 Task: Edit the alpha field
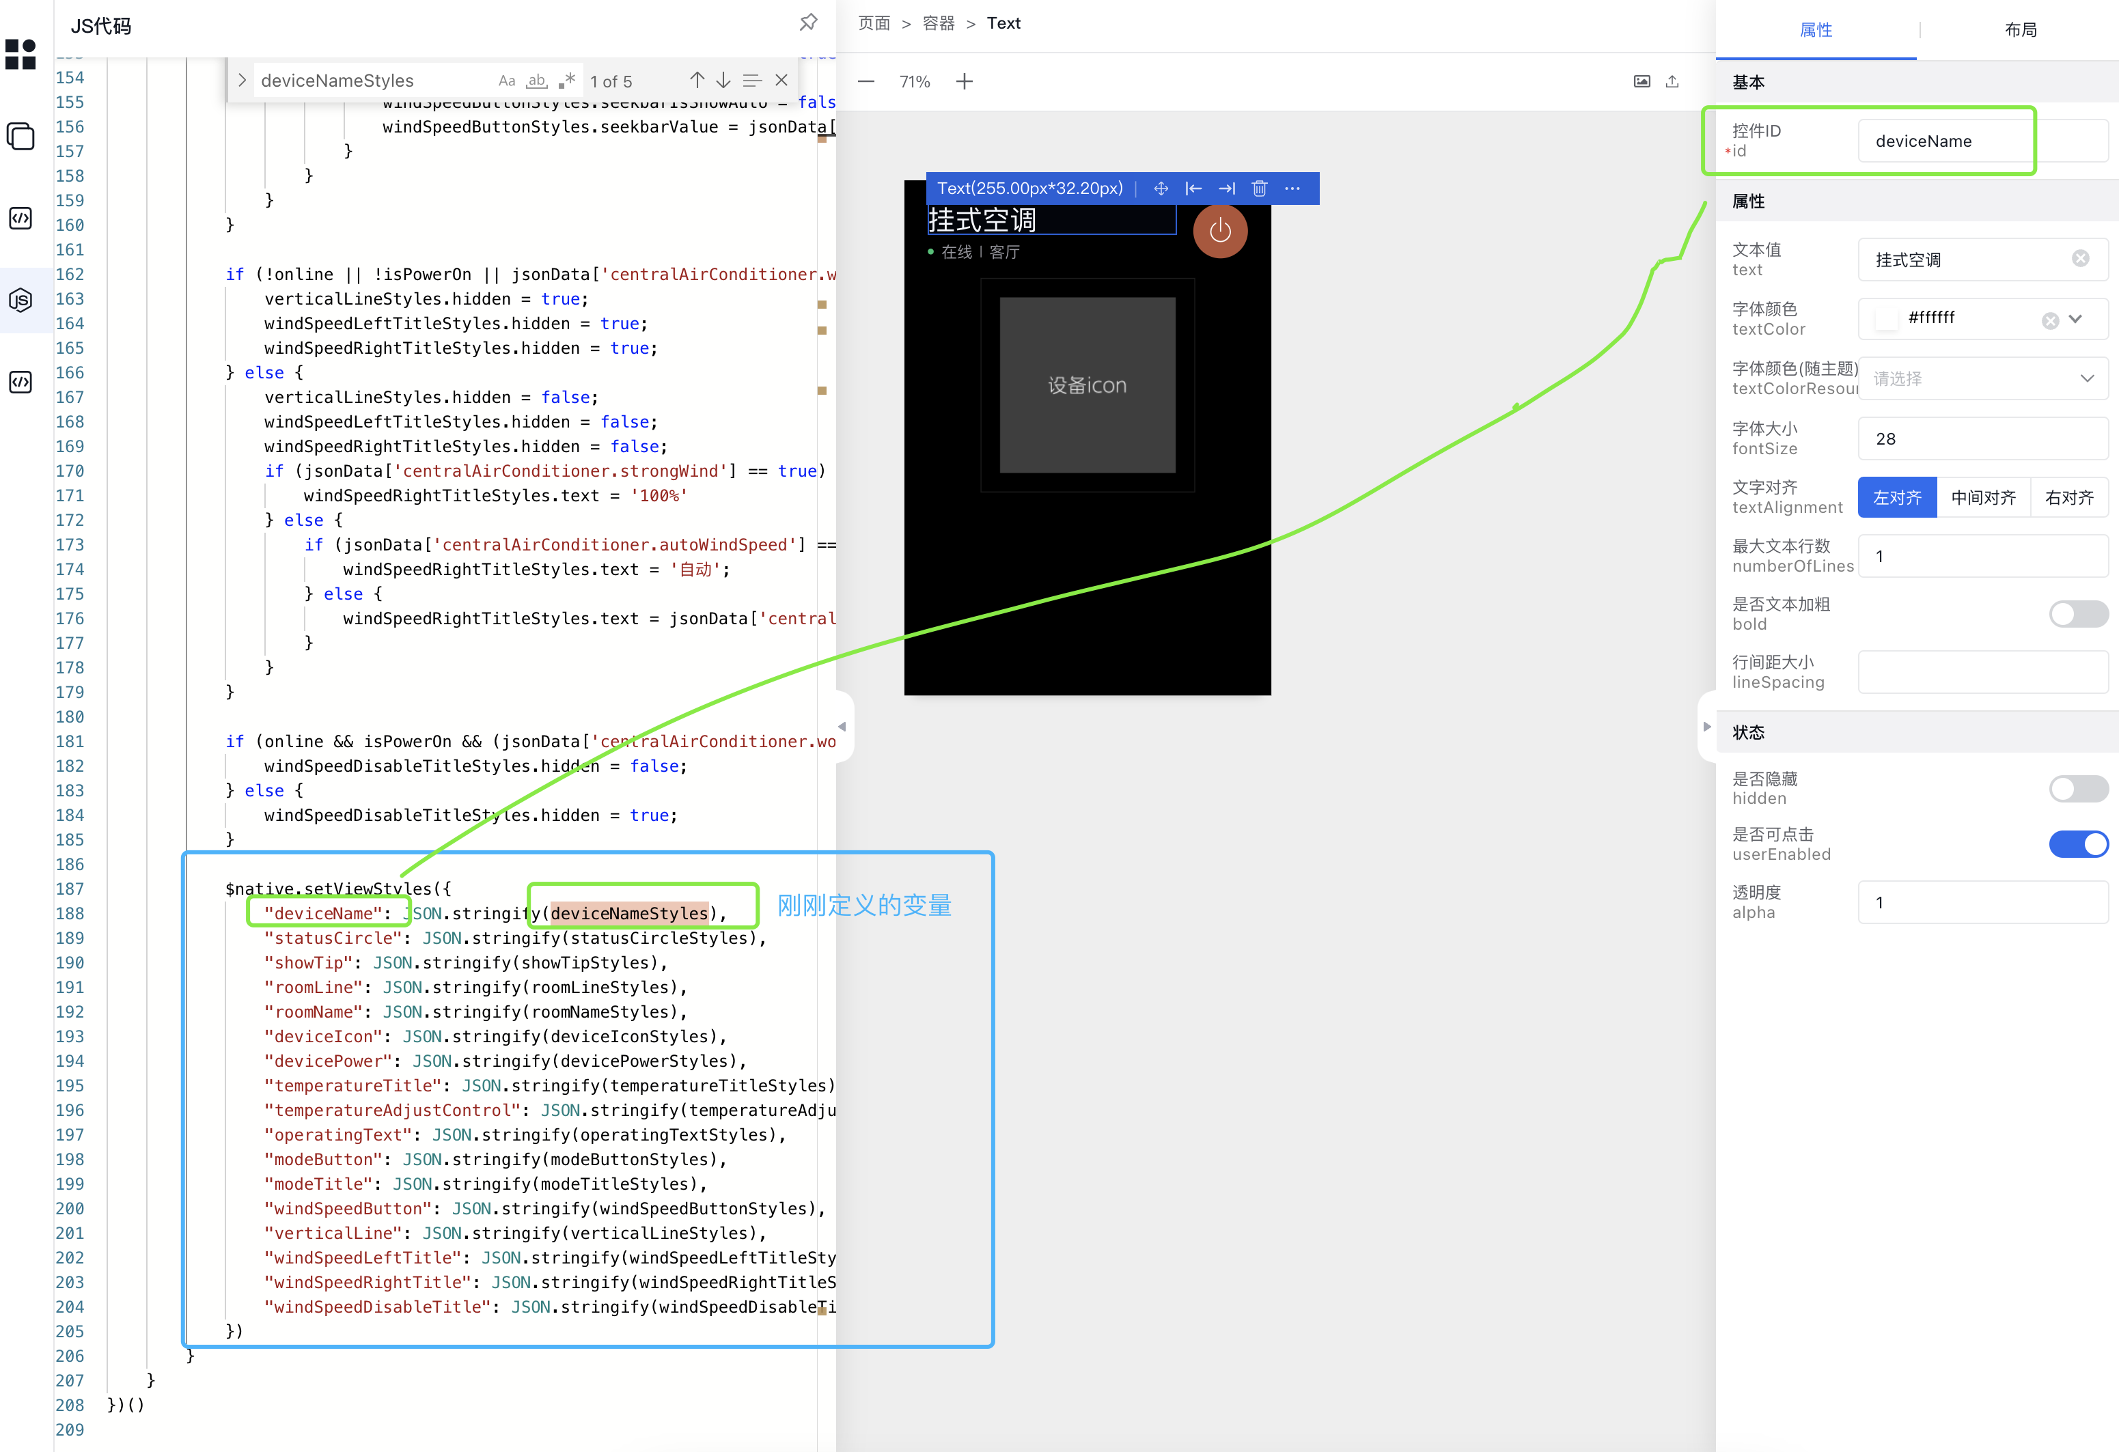coord(1982,902)
